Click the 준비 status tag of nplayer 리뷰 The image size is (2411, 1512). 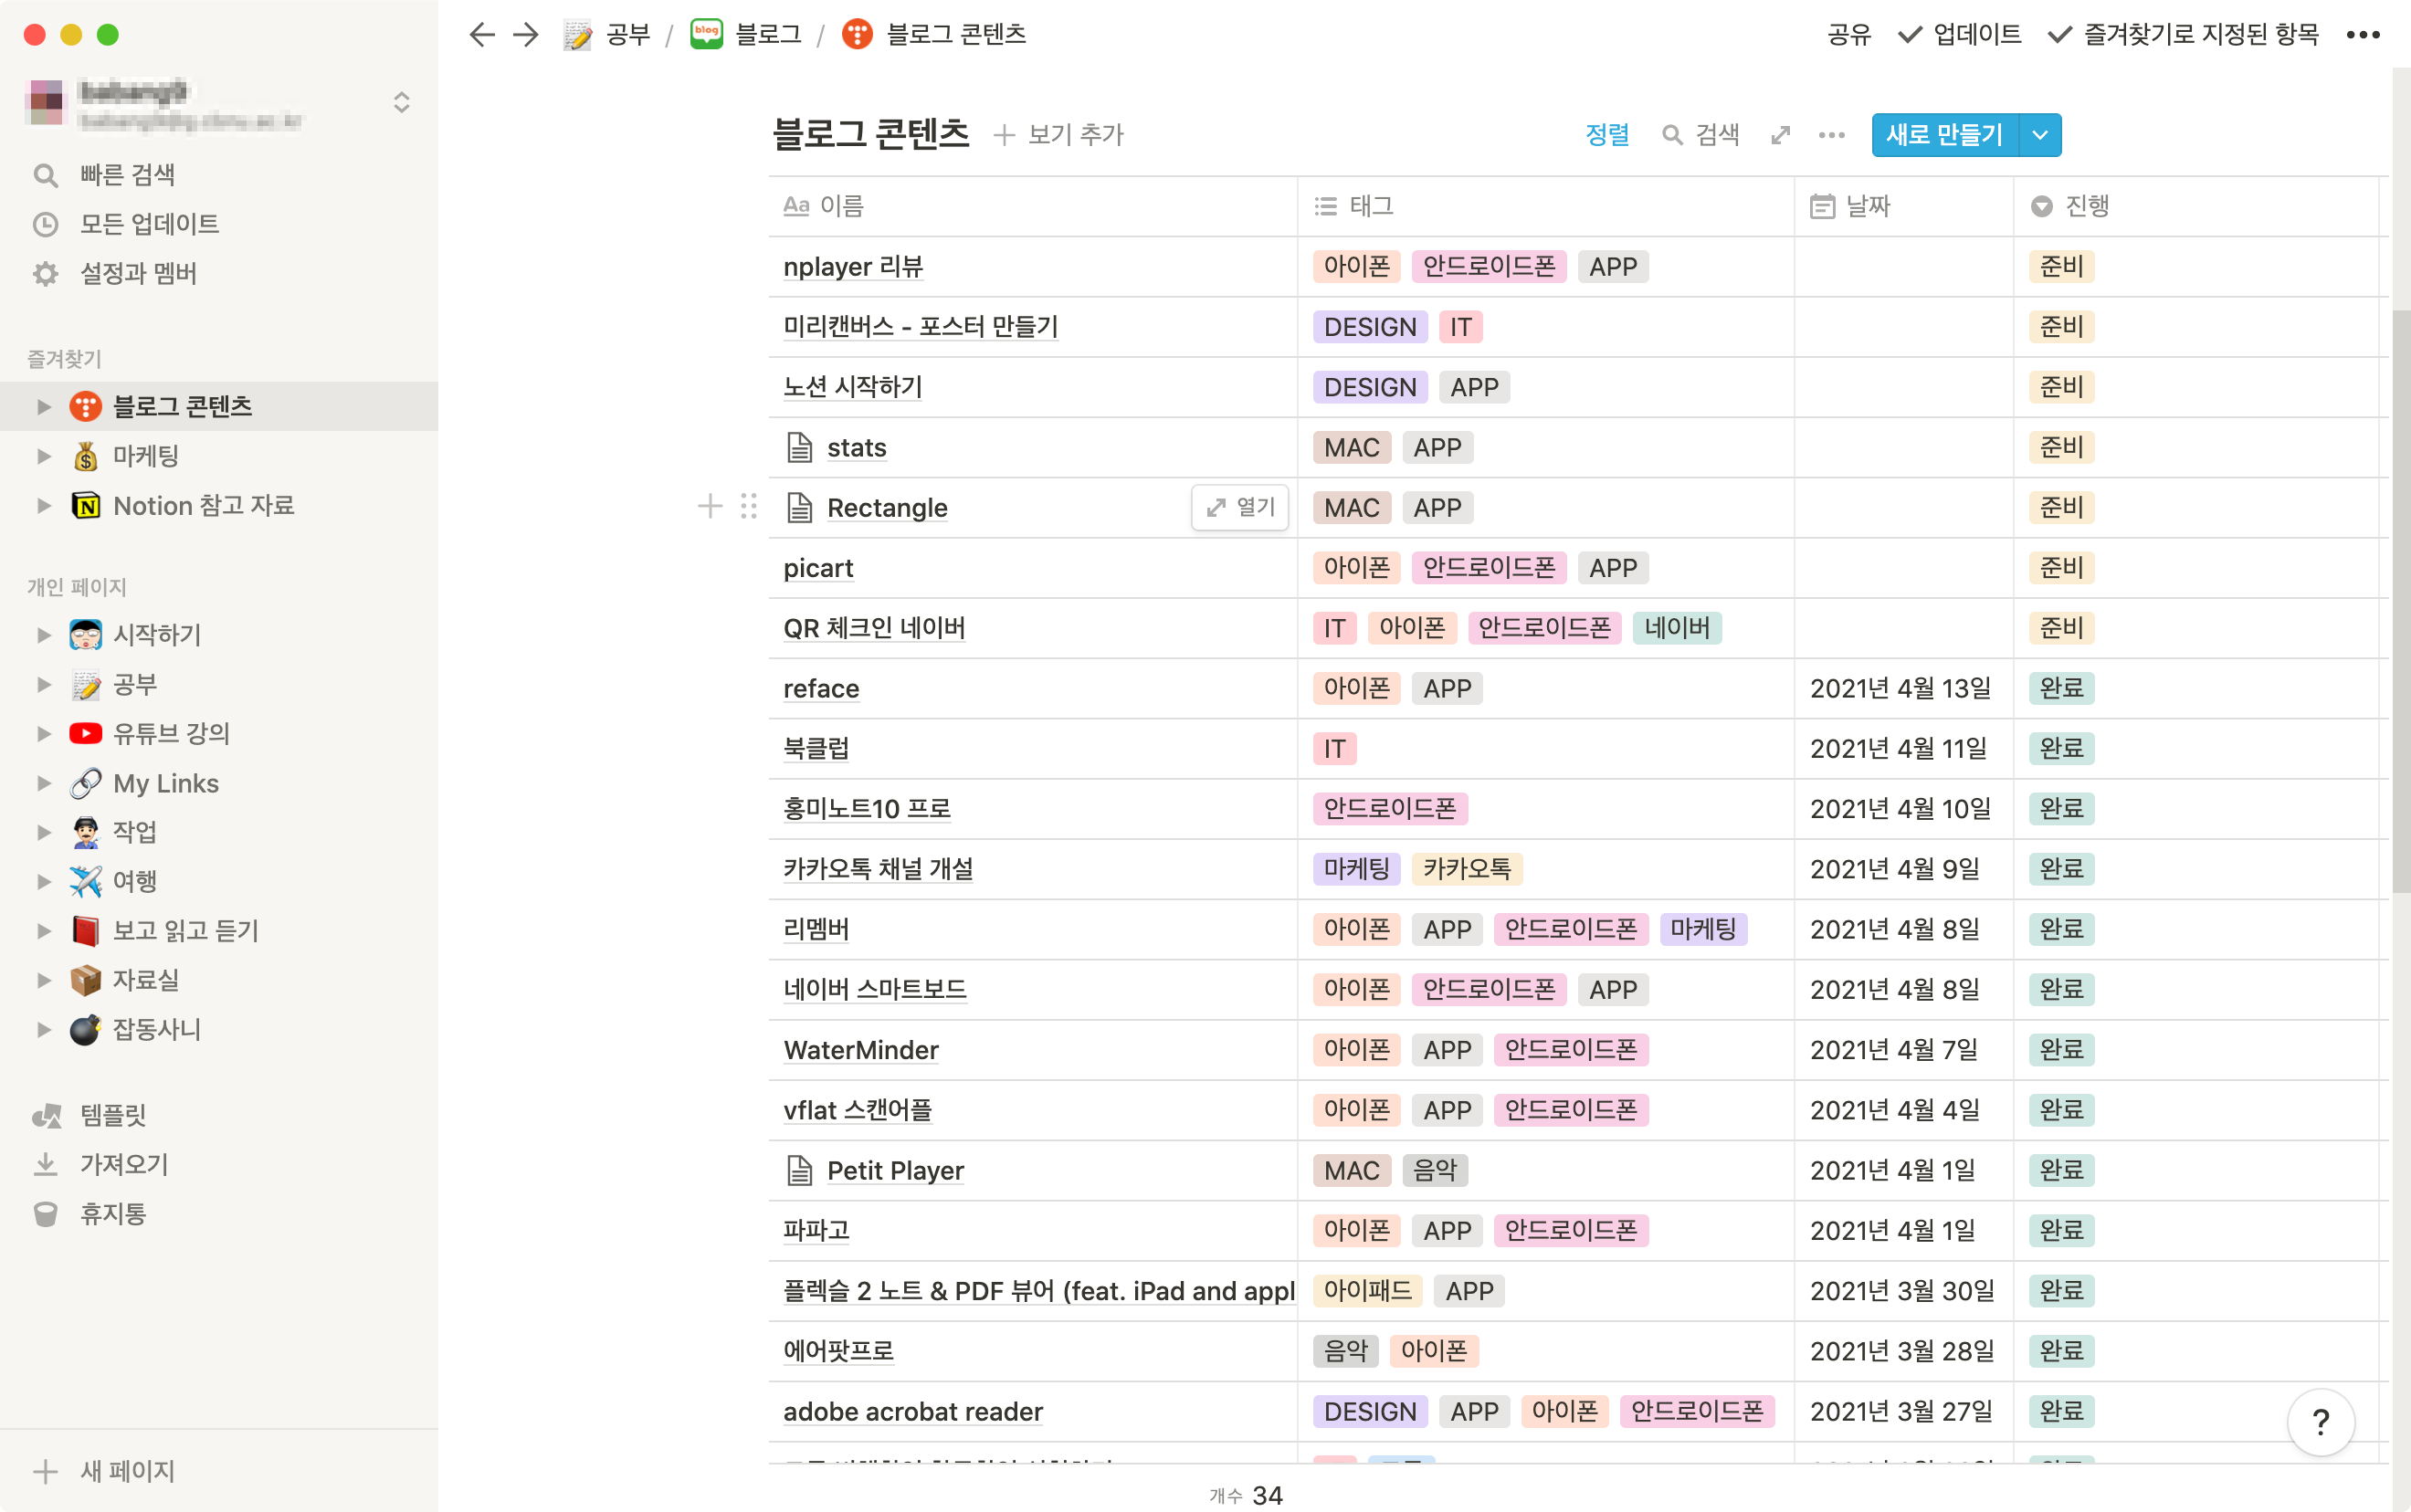click(2061, 266)
